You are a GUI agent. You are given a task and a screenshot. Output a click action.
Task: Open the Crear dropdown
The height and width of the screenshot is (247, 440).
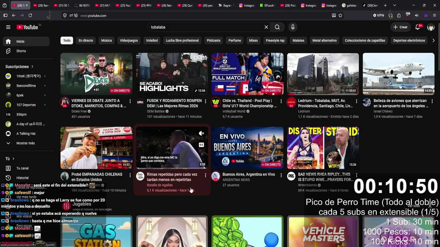(x=400, y=27)
